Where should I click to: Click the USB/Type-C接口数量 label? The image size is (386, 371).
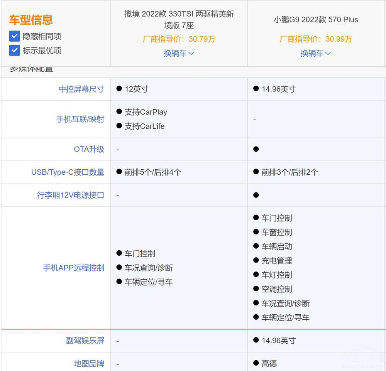point(68,172)
